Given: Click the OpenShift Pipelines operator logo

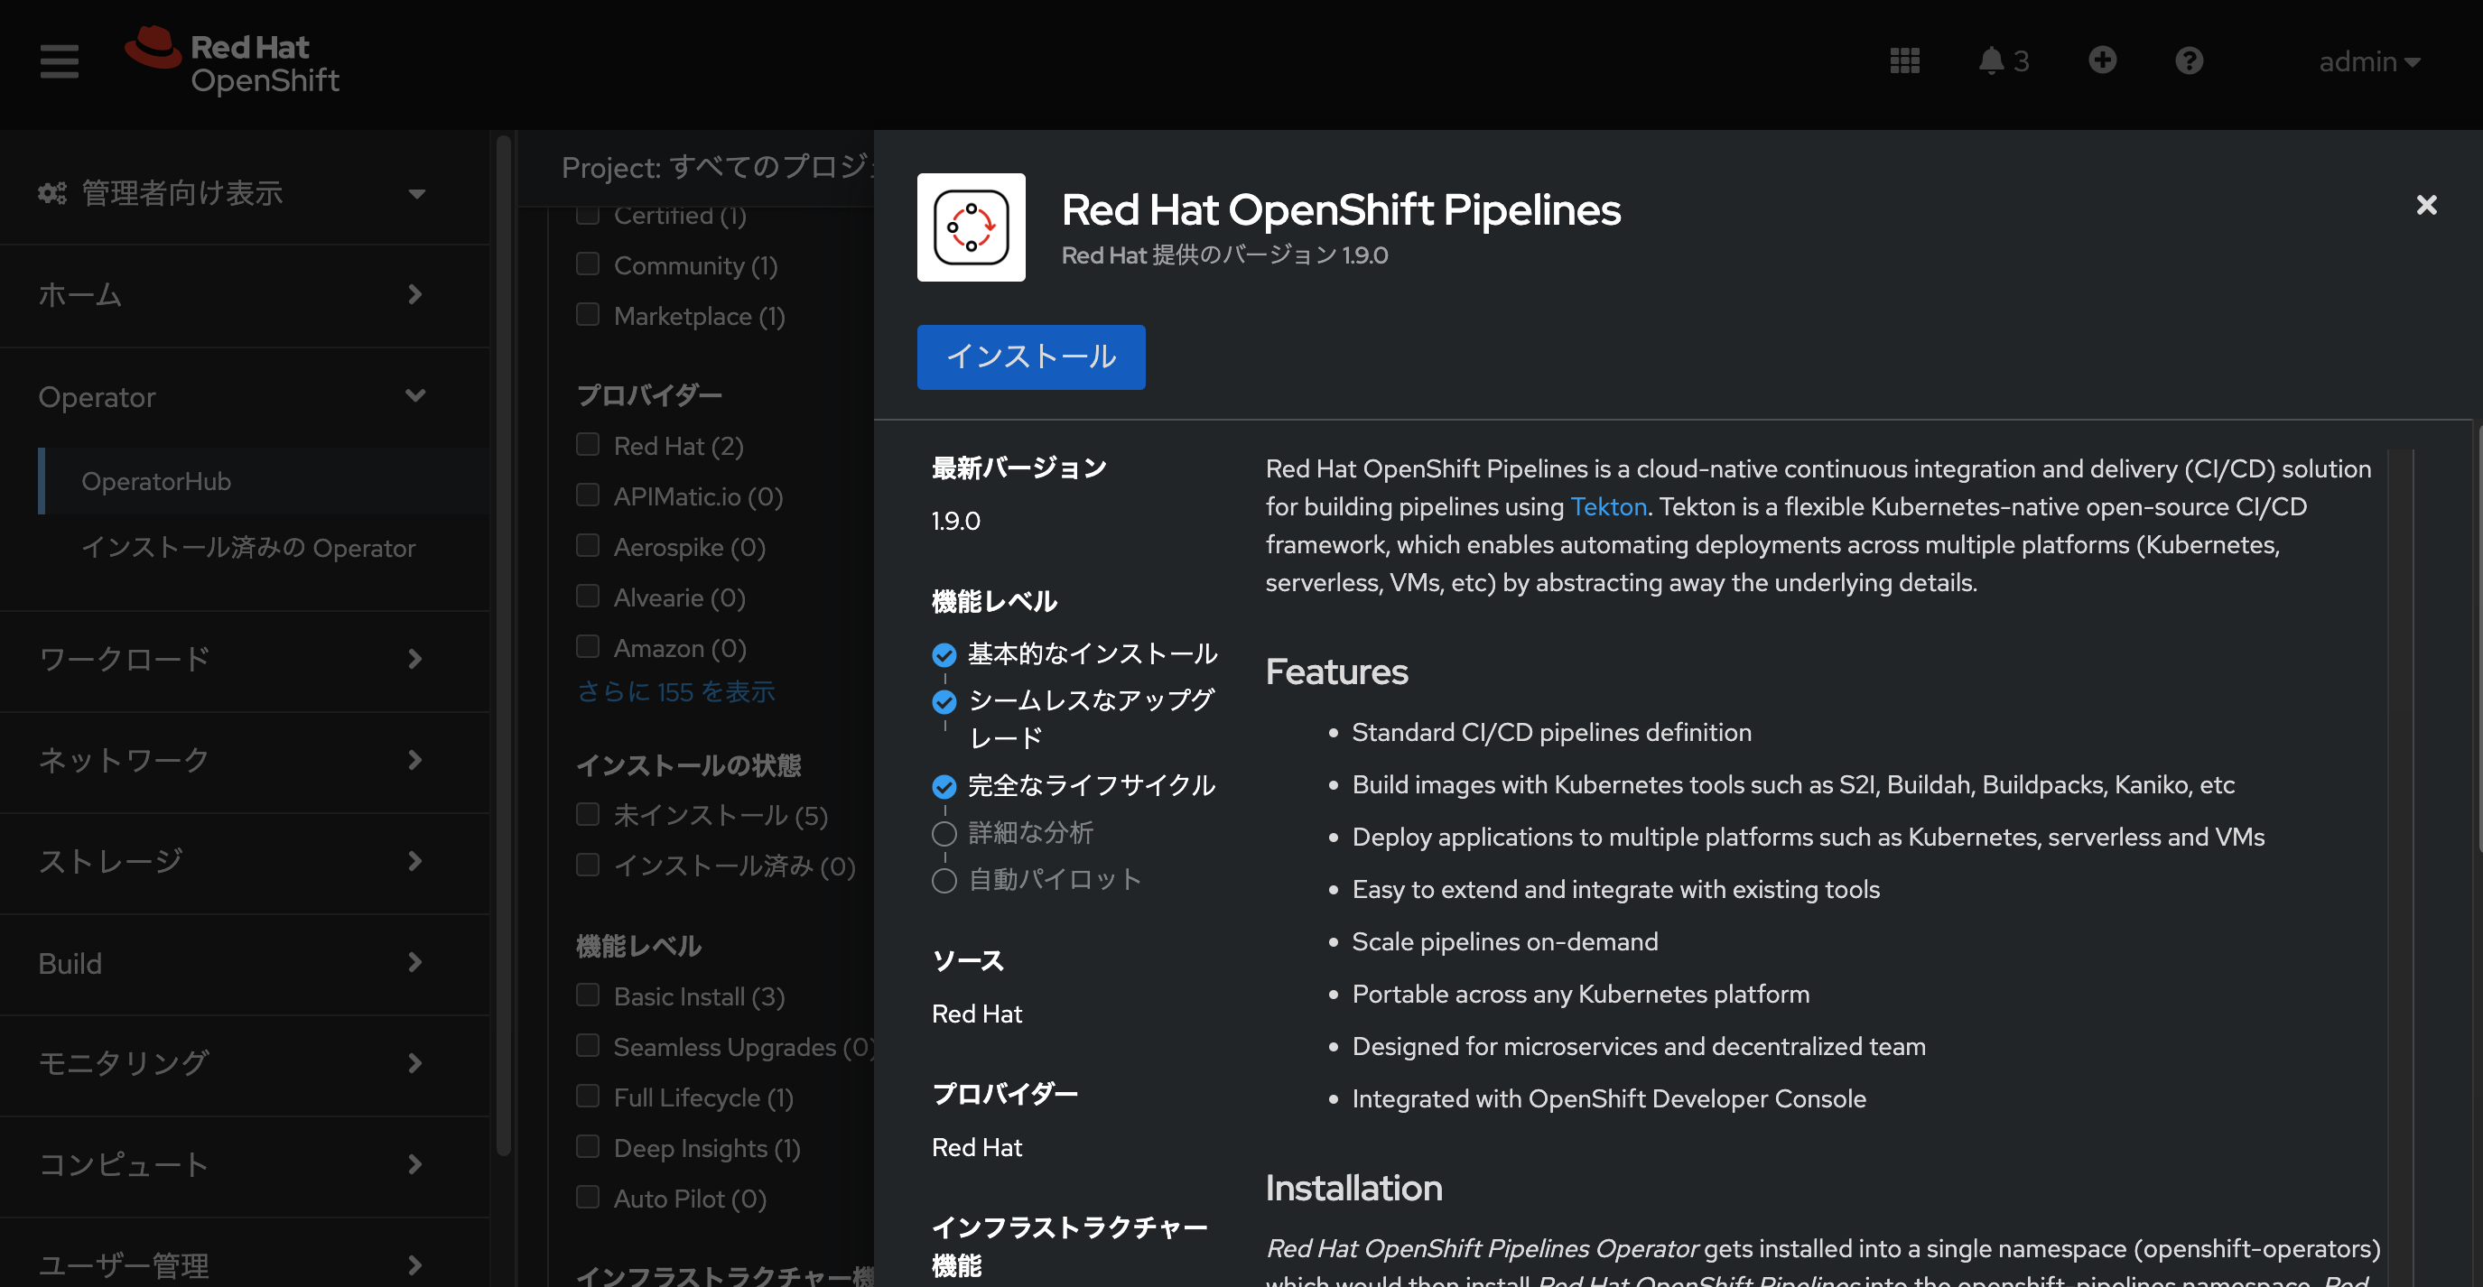Looking at the screenshot, I should click(x=971, y=227).
